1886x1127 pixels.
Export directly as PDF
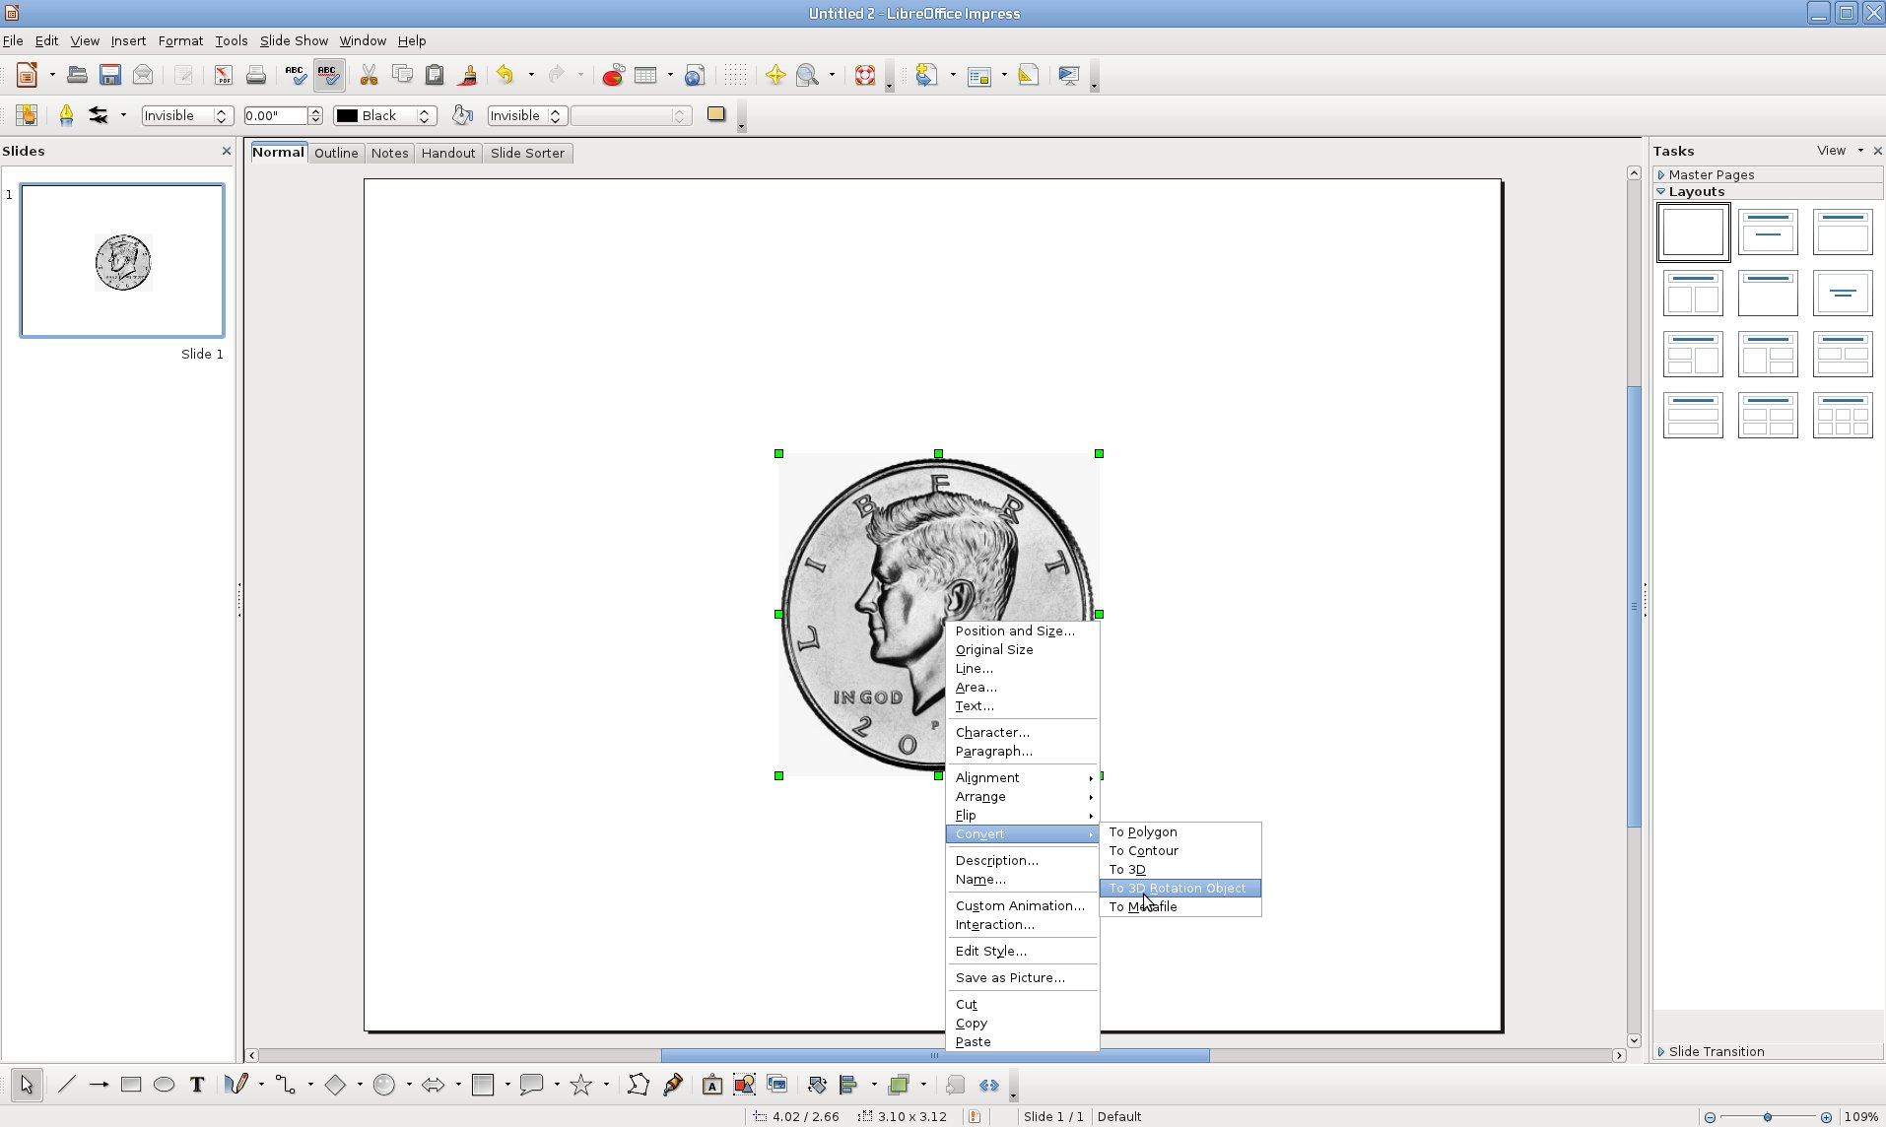coord(223,75)
